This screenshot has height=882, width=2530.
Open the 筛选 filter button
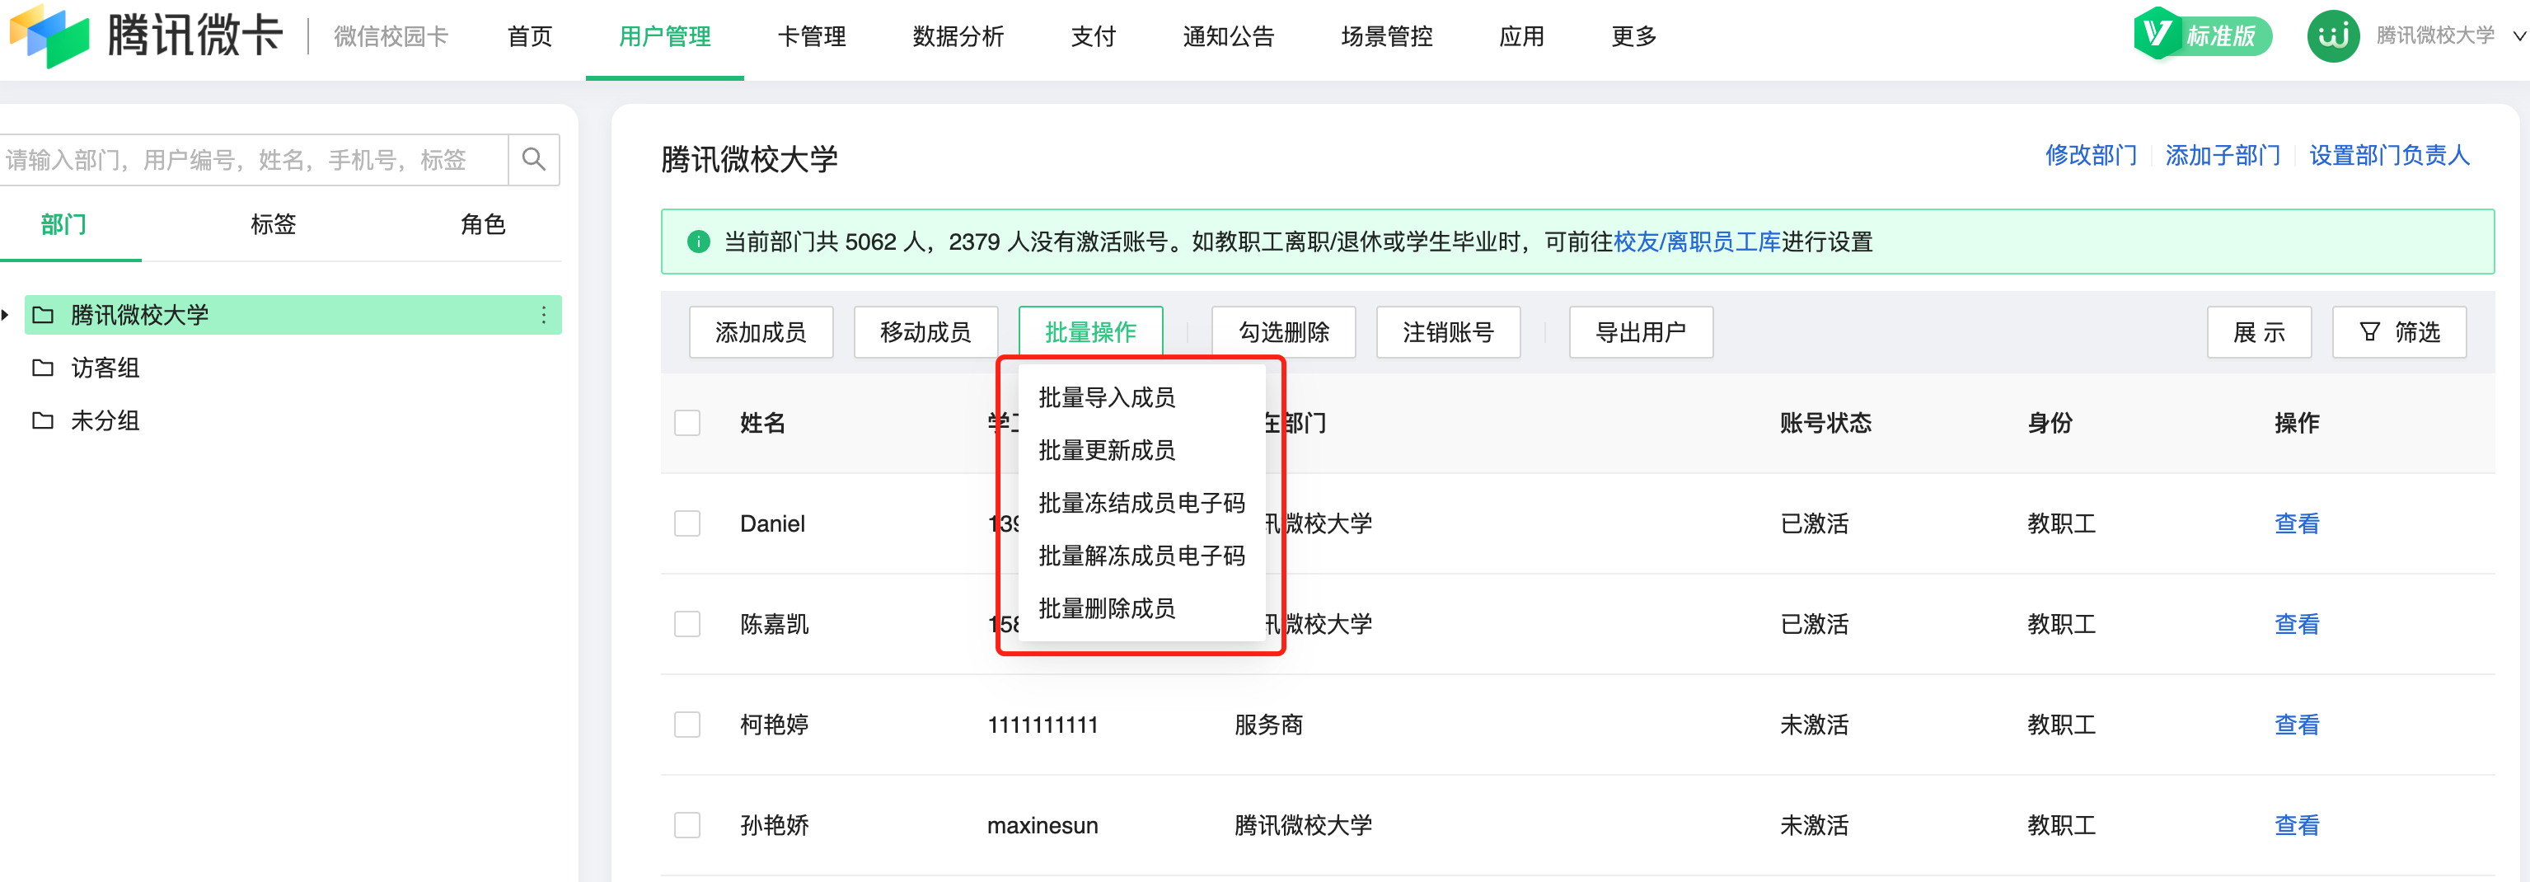pos(2398,332)
